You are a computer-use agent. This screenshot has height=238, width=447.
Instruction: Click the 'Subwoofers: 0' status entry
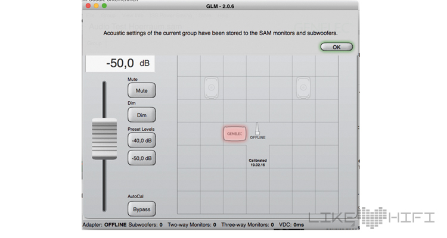pos(145,225)
